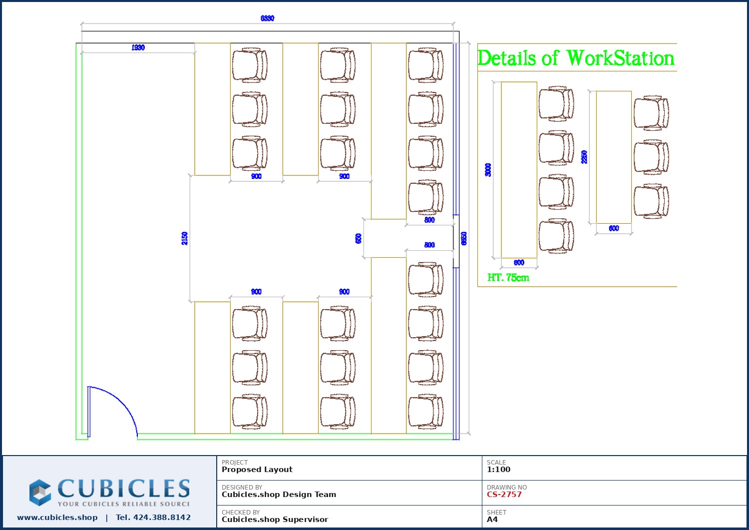Click the DESIGNED BY field label
The width and height of the screenshot is (749, 530).
coord(242,488)
